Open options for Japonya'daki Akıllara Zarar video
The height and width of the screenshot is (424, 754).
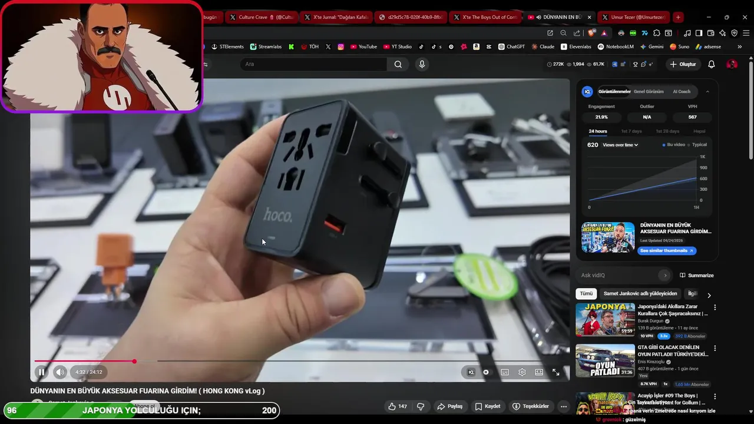(715, 307)
